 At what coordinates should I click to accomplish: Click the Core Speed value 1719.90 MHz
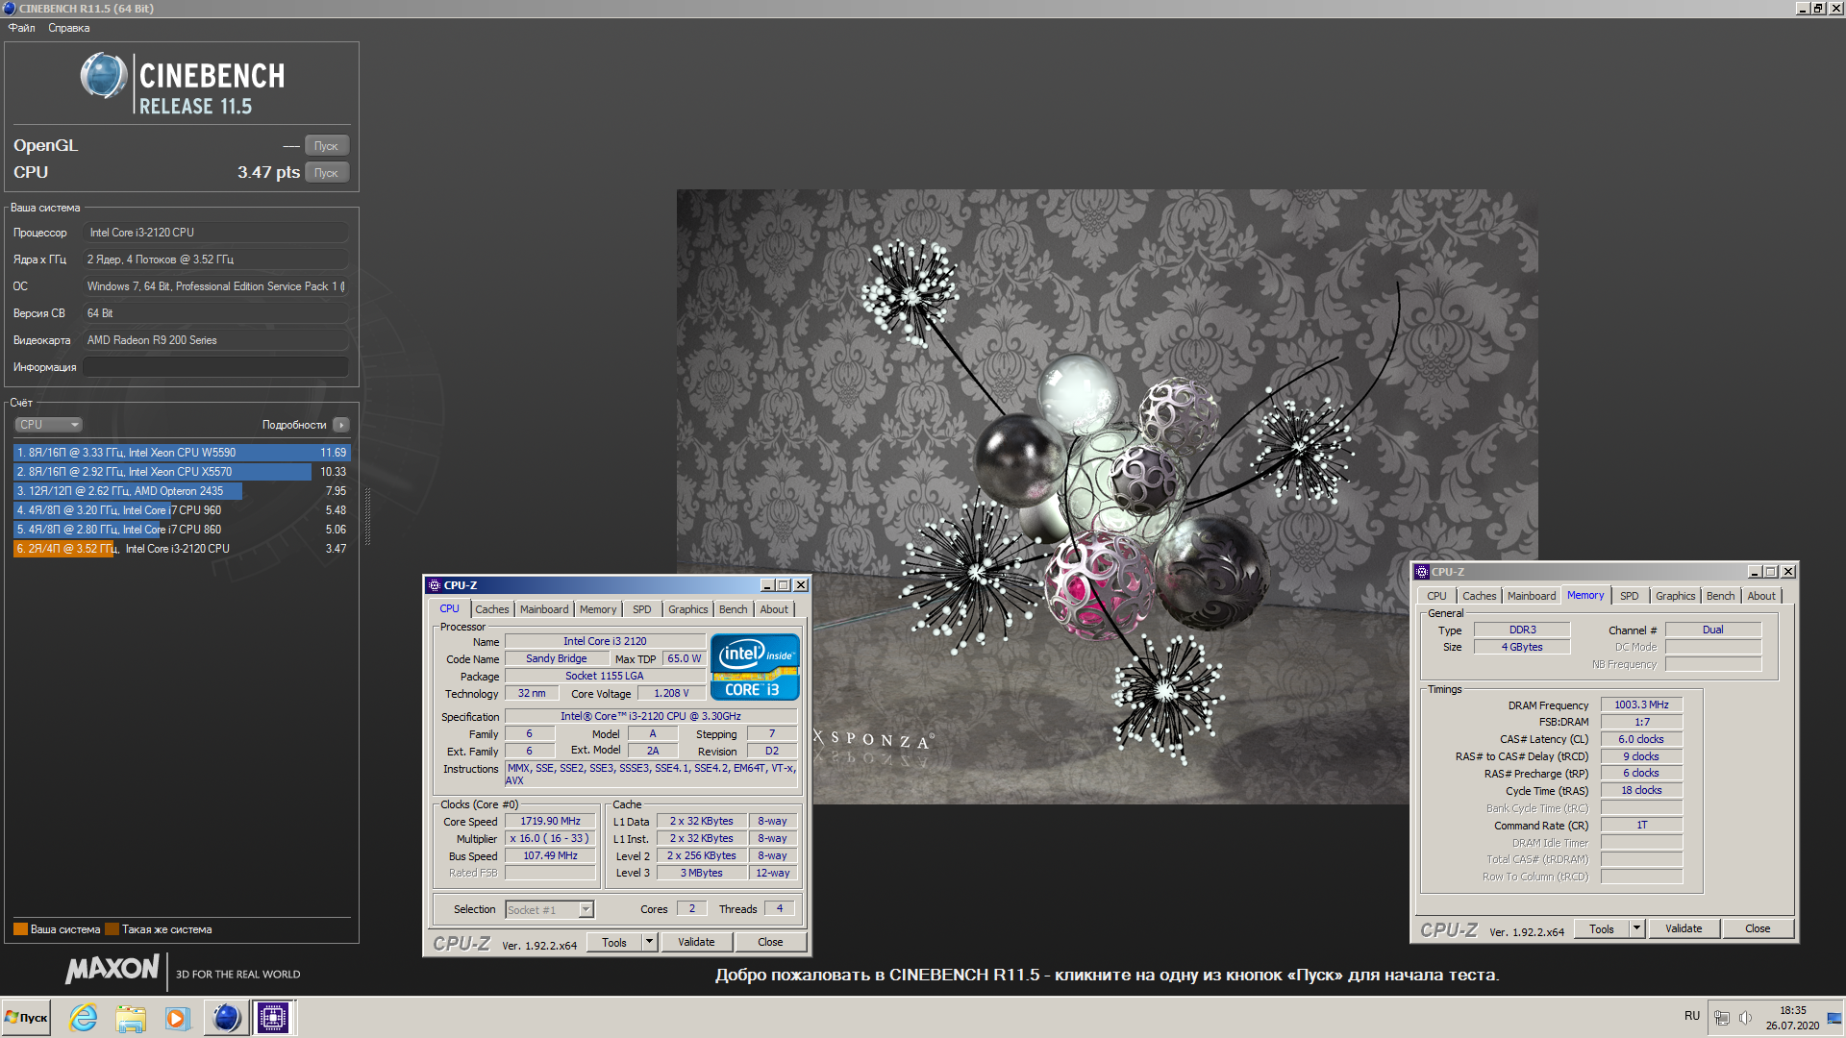pyautogui.click(x=550, y=822)
